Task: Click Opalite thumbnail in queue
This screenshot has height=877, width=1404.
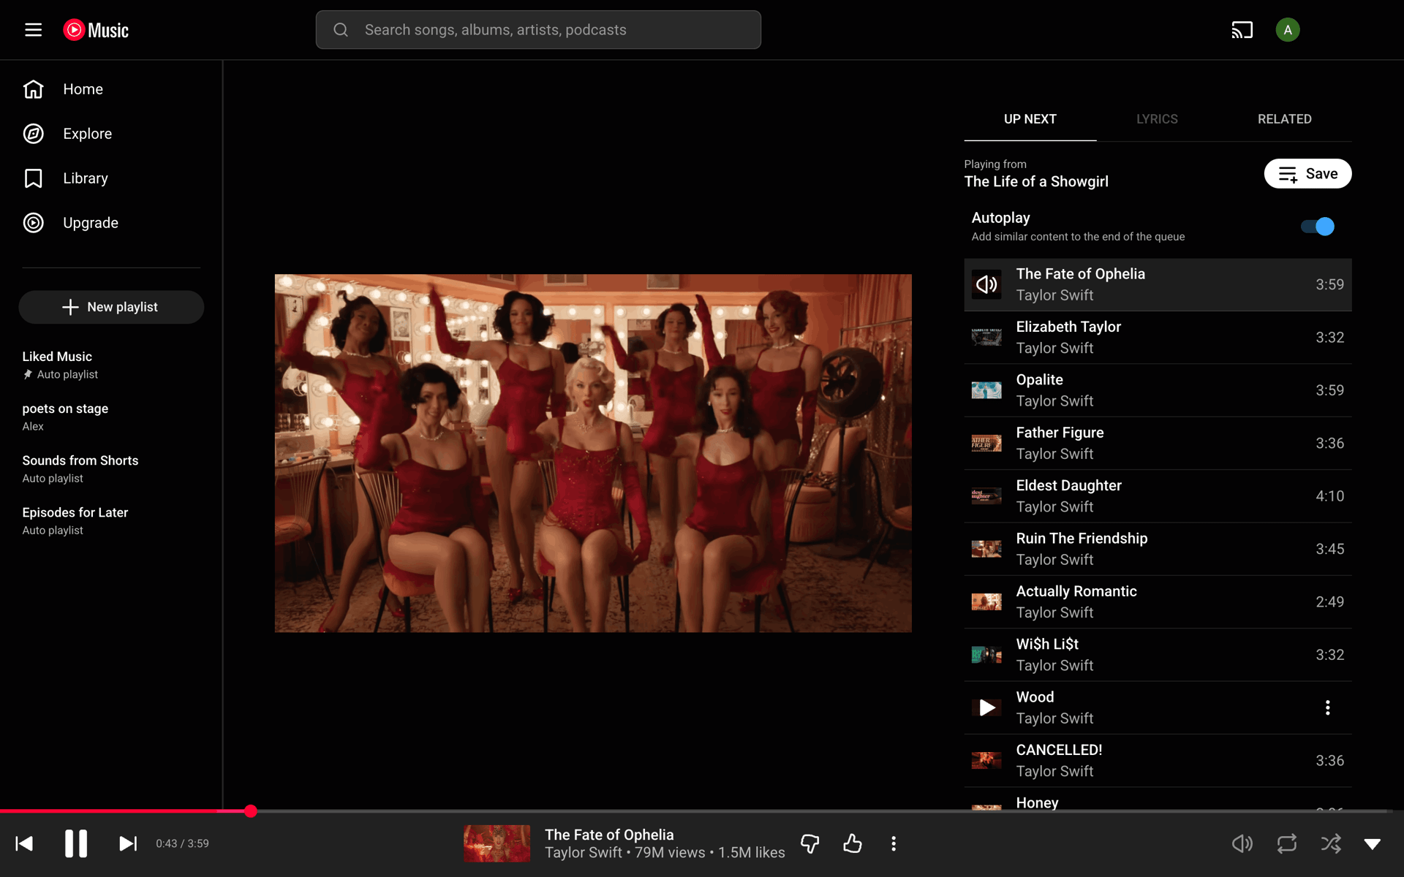Action: [x=986, y=390]
